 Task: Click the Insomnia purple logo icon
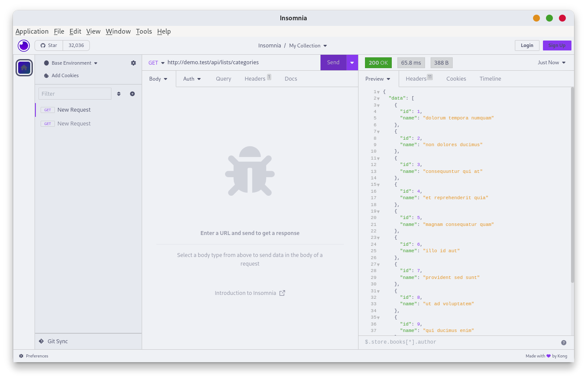[x=24, y=45]
